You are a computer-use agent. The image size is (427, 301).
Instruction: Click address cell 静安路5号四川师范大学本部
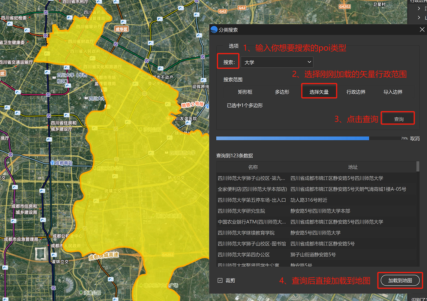(320, 211)
